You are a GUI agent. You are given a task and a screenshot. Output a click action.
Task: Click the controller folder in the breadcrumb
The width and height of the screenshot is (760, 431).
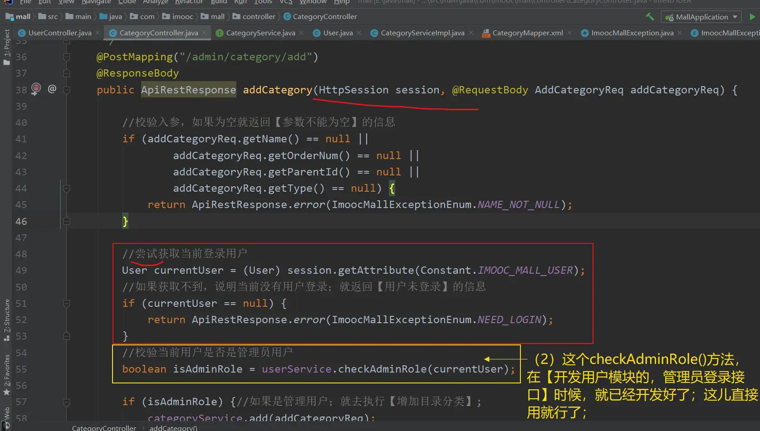[259, 17]
